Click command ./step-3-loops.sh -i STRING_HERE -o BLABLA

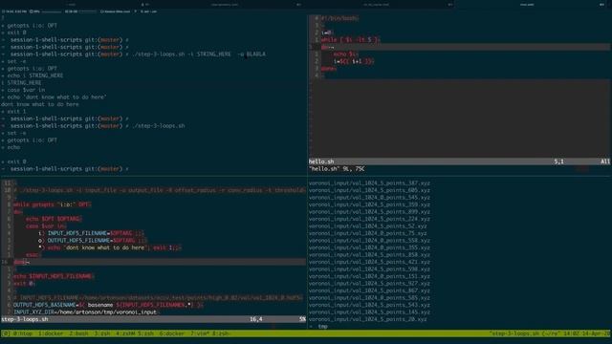(x=199, y=54)
